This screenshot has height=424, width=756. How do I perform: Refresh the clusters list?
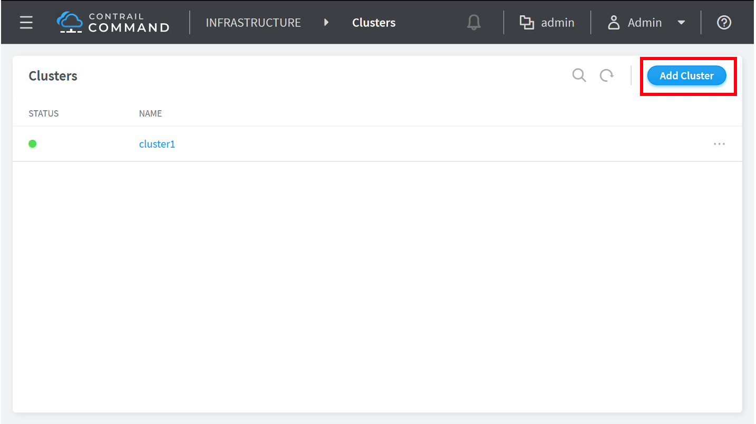click(607, 75)
